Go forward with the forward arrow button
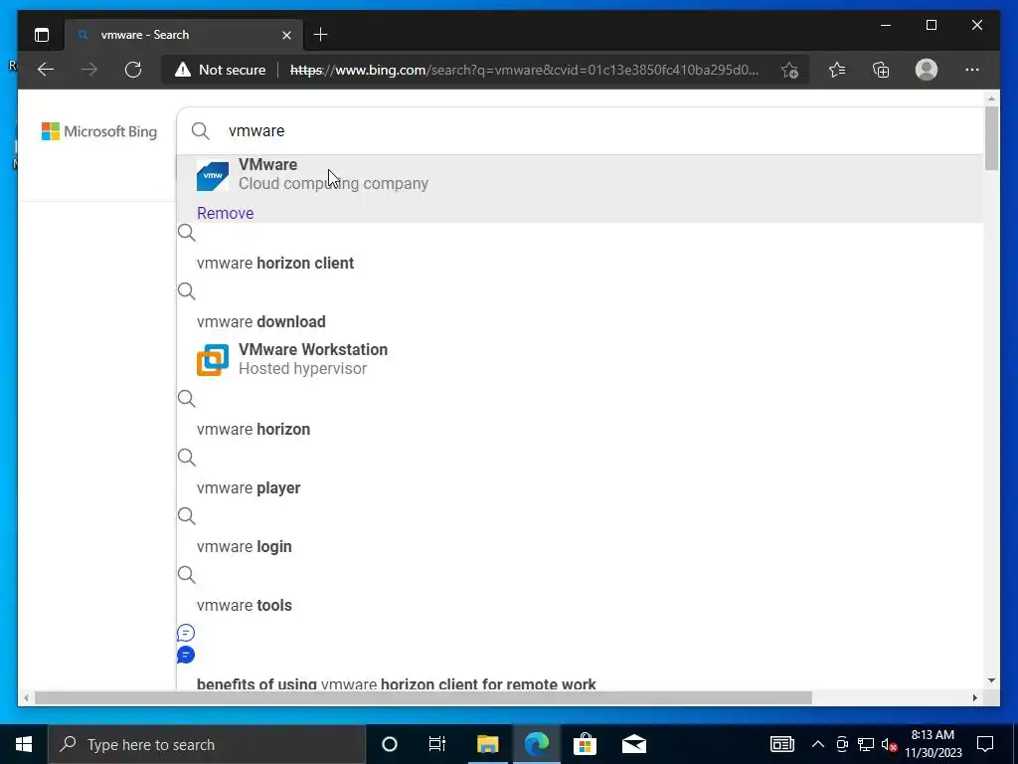Screen dimensions: 1018x764 (x=89, y=70)
